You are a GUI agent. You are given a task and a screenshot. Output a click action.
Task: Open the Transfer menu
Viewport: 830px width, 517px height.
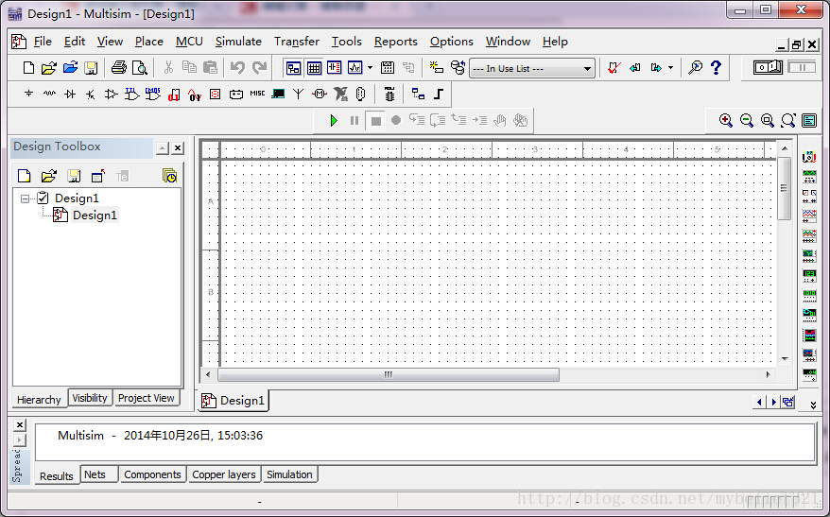[x=297, y=42]
